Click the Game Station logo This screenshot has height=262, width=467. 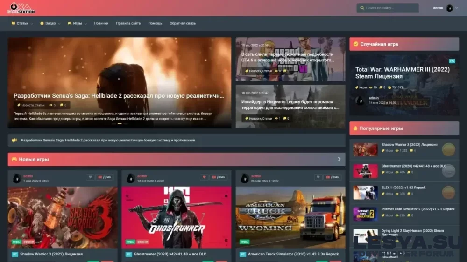(x=21, y=8)
